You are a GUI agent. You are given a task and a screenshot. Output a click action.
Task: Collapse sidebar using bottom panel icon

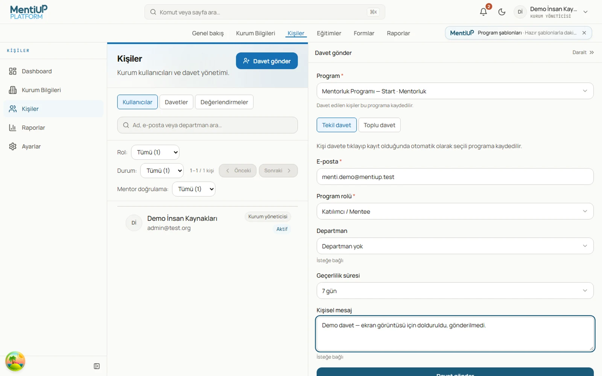pos(97,366)
